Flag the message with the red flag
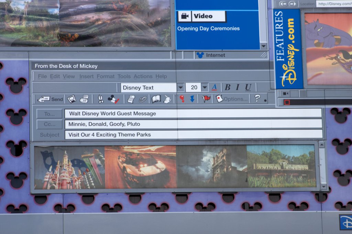Image resolution: width=352 pixels, height=234 pixels. (206, 99)
